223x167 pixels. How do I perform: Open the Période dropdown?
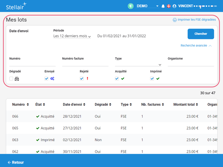click(x=72, y=36)
